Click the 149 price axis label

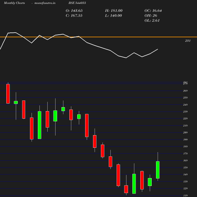click(185, 175)
